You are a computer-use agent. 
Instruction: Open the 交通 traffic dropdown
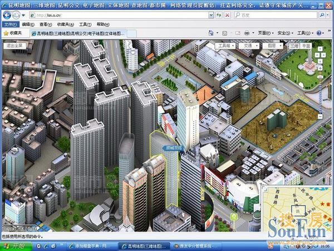(x=249, y=45)
